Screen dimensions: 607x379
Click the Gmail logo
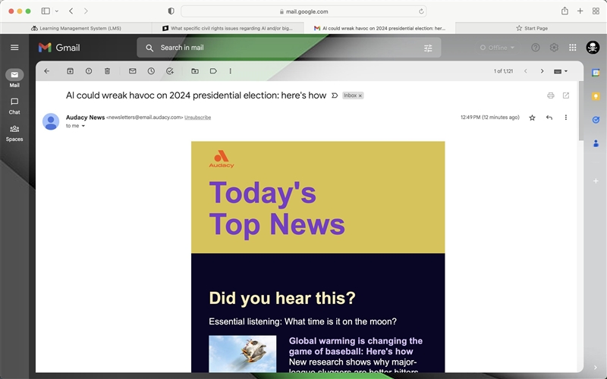[x=59, y=48]
